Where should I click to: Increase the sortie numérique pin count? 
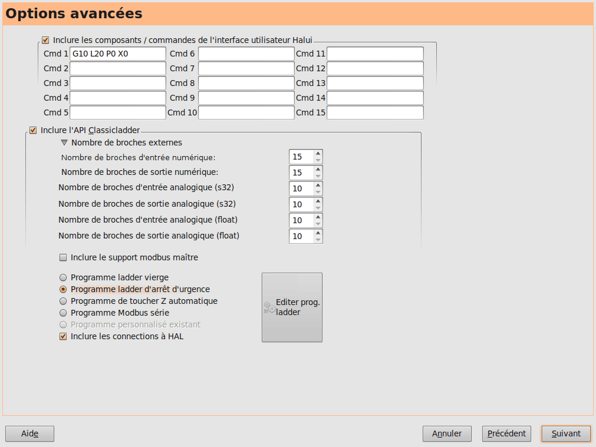pos(318,169)
